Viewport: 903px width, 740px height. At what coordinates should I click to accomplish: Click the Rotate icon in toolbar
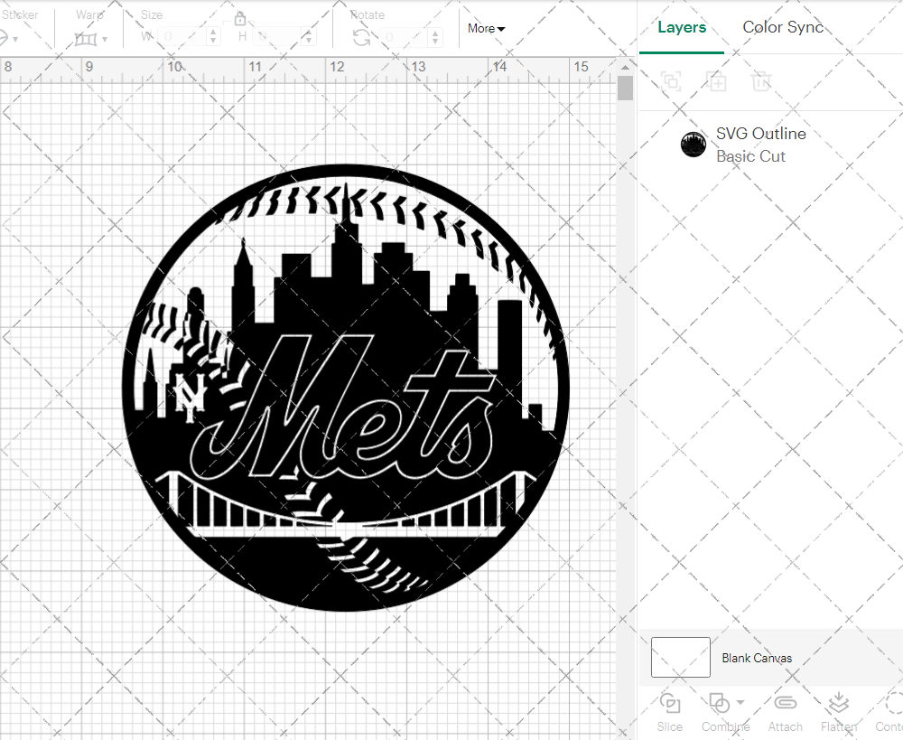click(361, 37)
